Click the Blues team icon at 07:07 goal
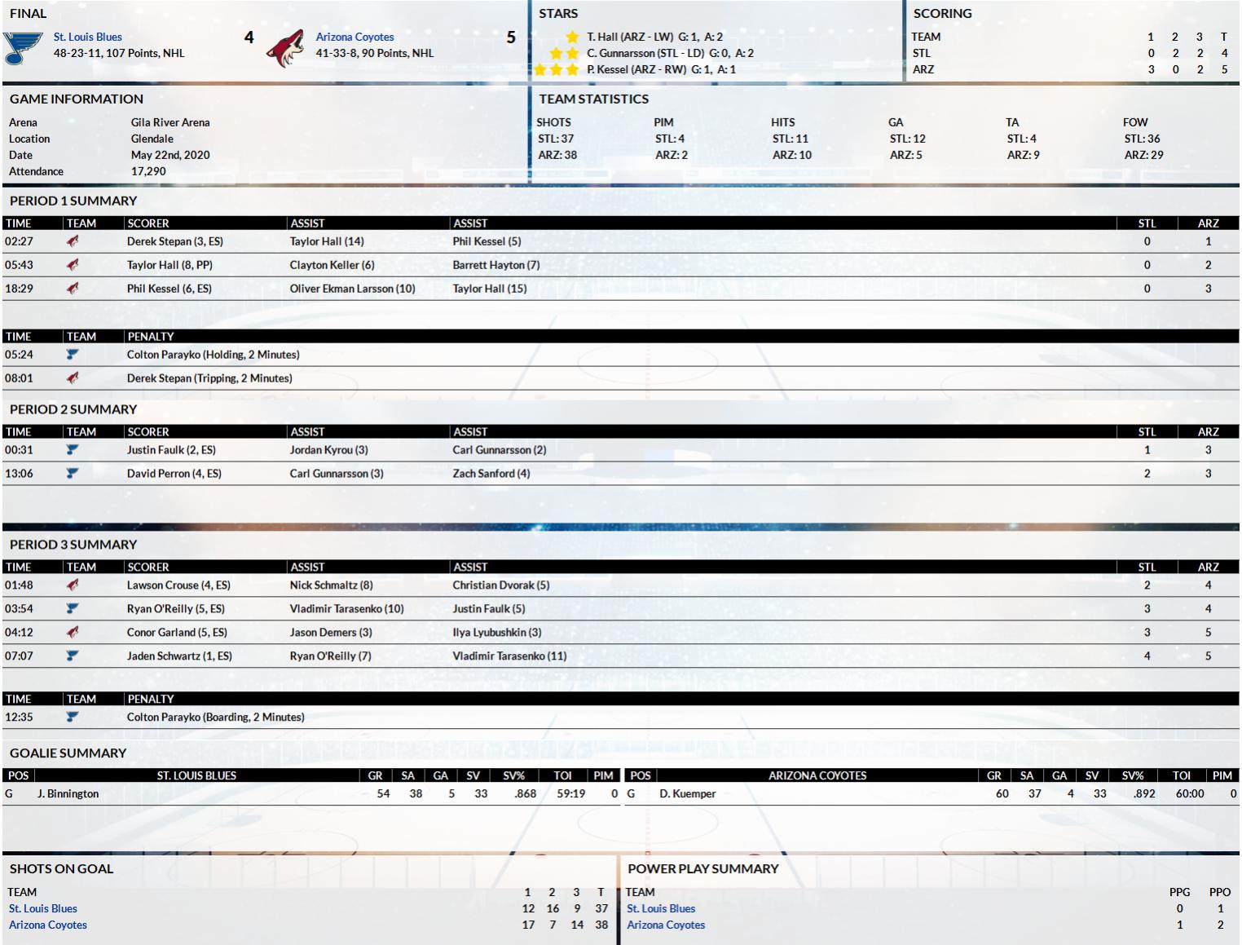Viewport: 1242px width, 945px height. click(73, 656)
